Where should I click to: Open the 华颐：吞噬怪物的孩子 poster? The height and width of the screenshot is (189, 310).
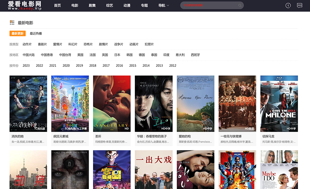point(153,104)
